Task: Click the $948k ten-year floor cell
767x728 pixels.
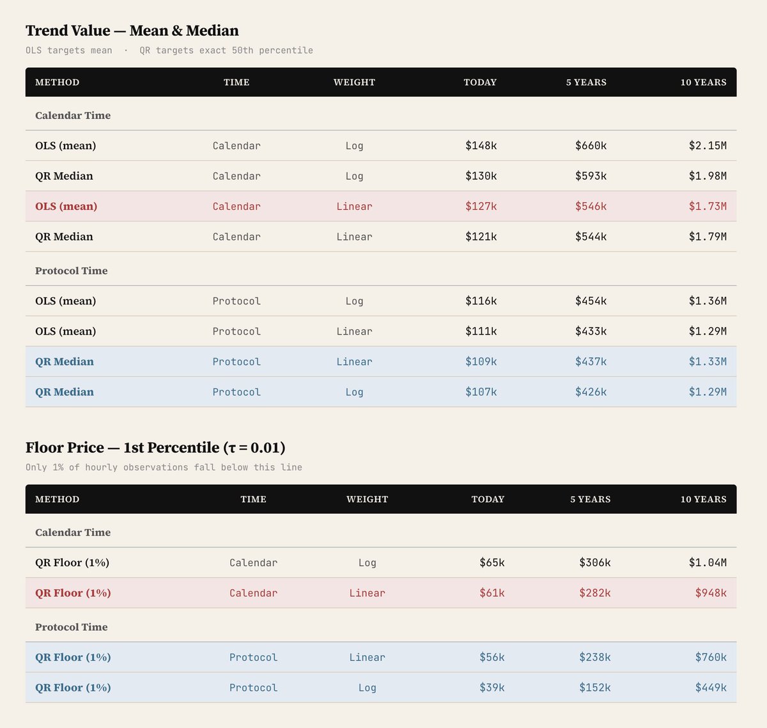Action: (x=711, y=593)
